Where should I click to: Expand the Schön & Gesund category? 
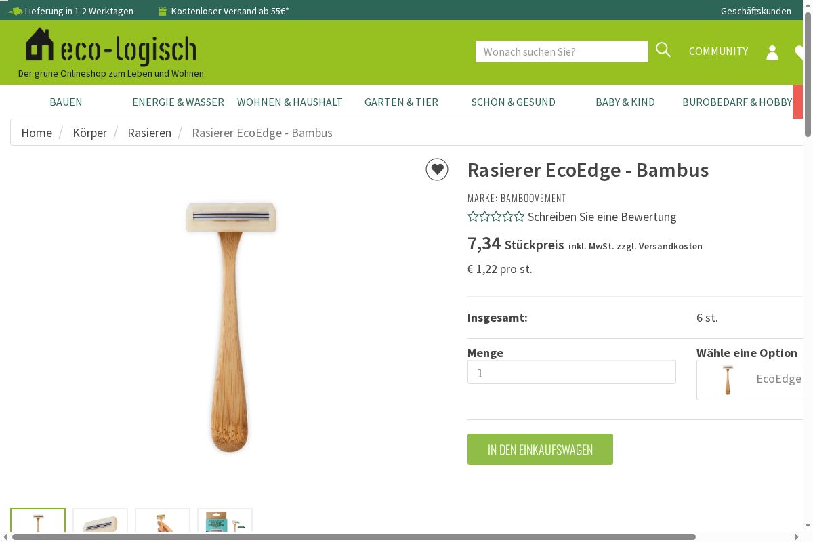[514, 102]
